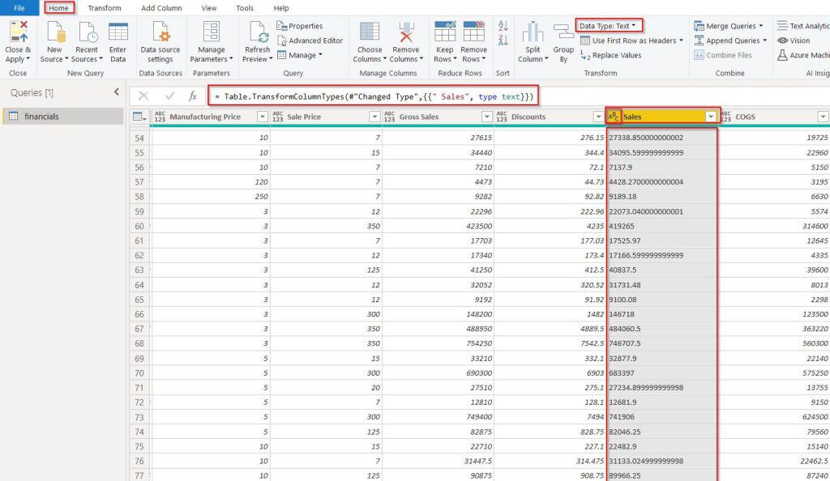Click COGS cell 314600

point(774,226)
